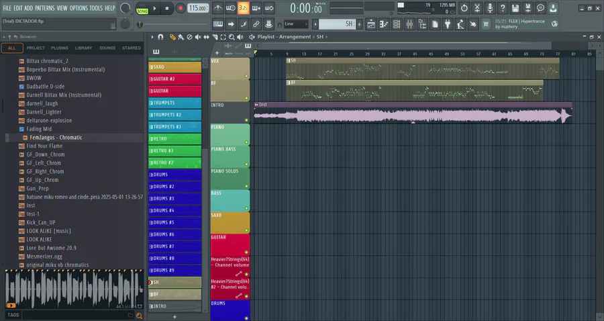Mute the PIANO SOLOS track

246,186
